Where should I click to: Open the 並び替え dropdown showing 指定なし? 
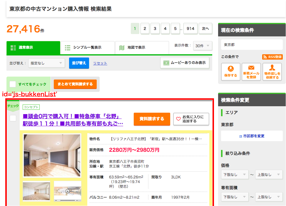tap(46, 63)
